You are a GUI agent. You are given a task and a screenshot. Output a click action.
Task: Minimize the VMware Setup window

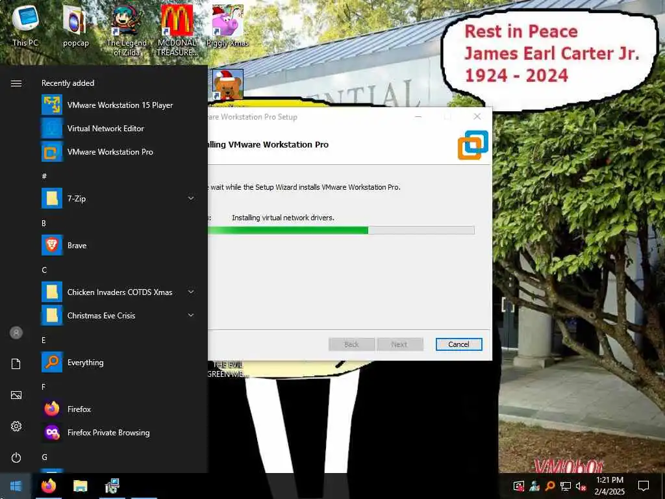[x=418, y=117]
